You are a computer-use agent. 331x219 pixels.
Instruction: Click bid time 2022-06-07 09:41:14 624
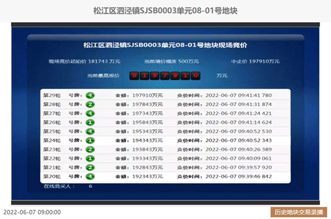pos(238,123)
